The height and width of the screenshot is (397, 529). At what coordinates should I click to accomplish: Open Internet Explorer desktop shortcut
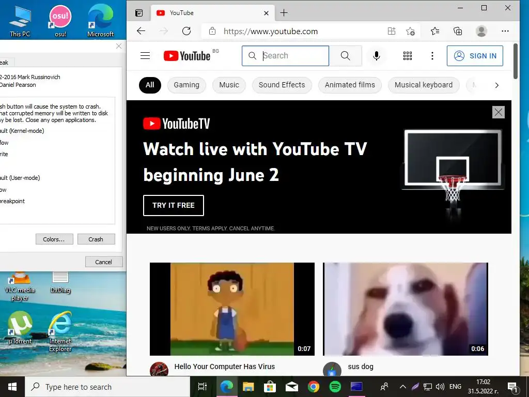point(60,332)
